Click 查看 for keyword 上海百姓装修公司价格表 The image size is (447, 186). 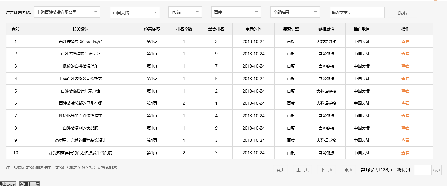pos(405,78)
